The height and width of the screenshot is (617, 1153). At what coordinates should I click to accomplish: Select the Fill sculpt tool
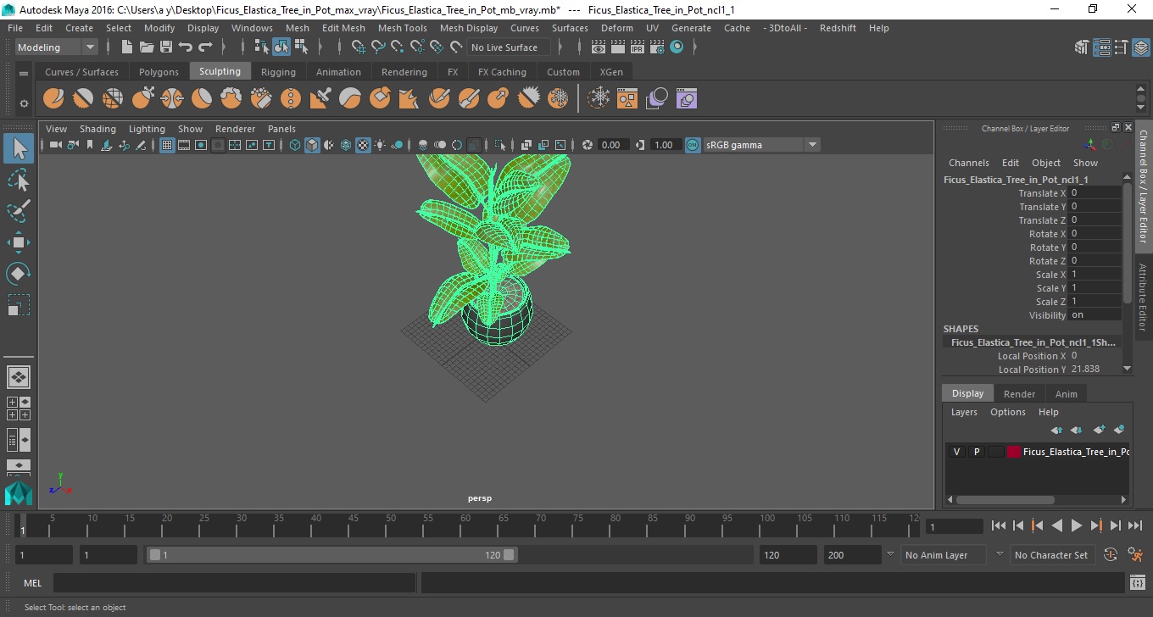[x=409, y=99]
